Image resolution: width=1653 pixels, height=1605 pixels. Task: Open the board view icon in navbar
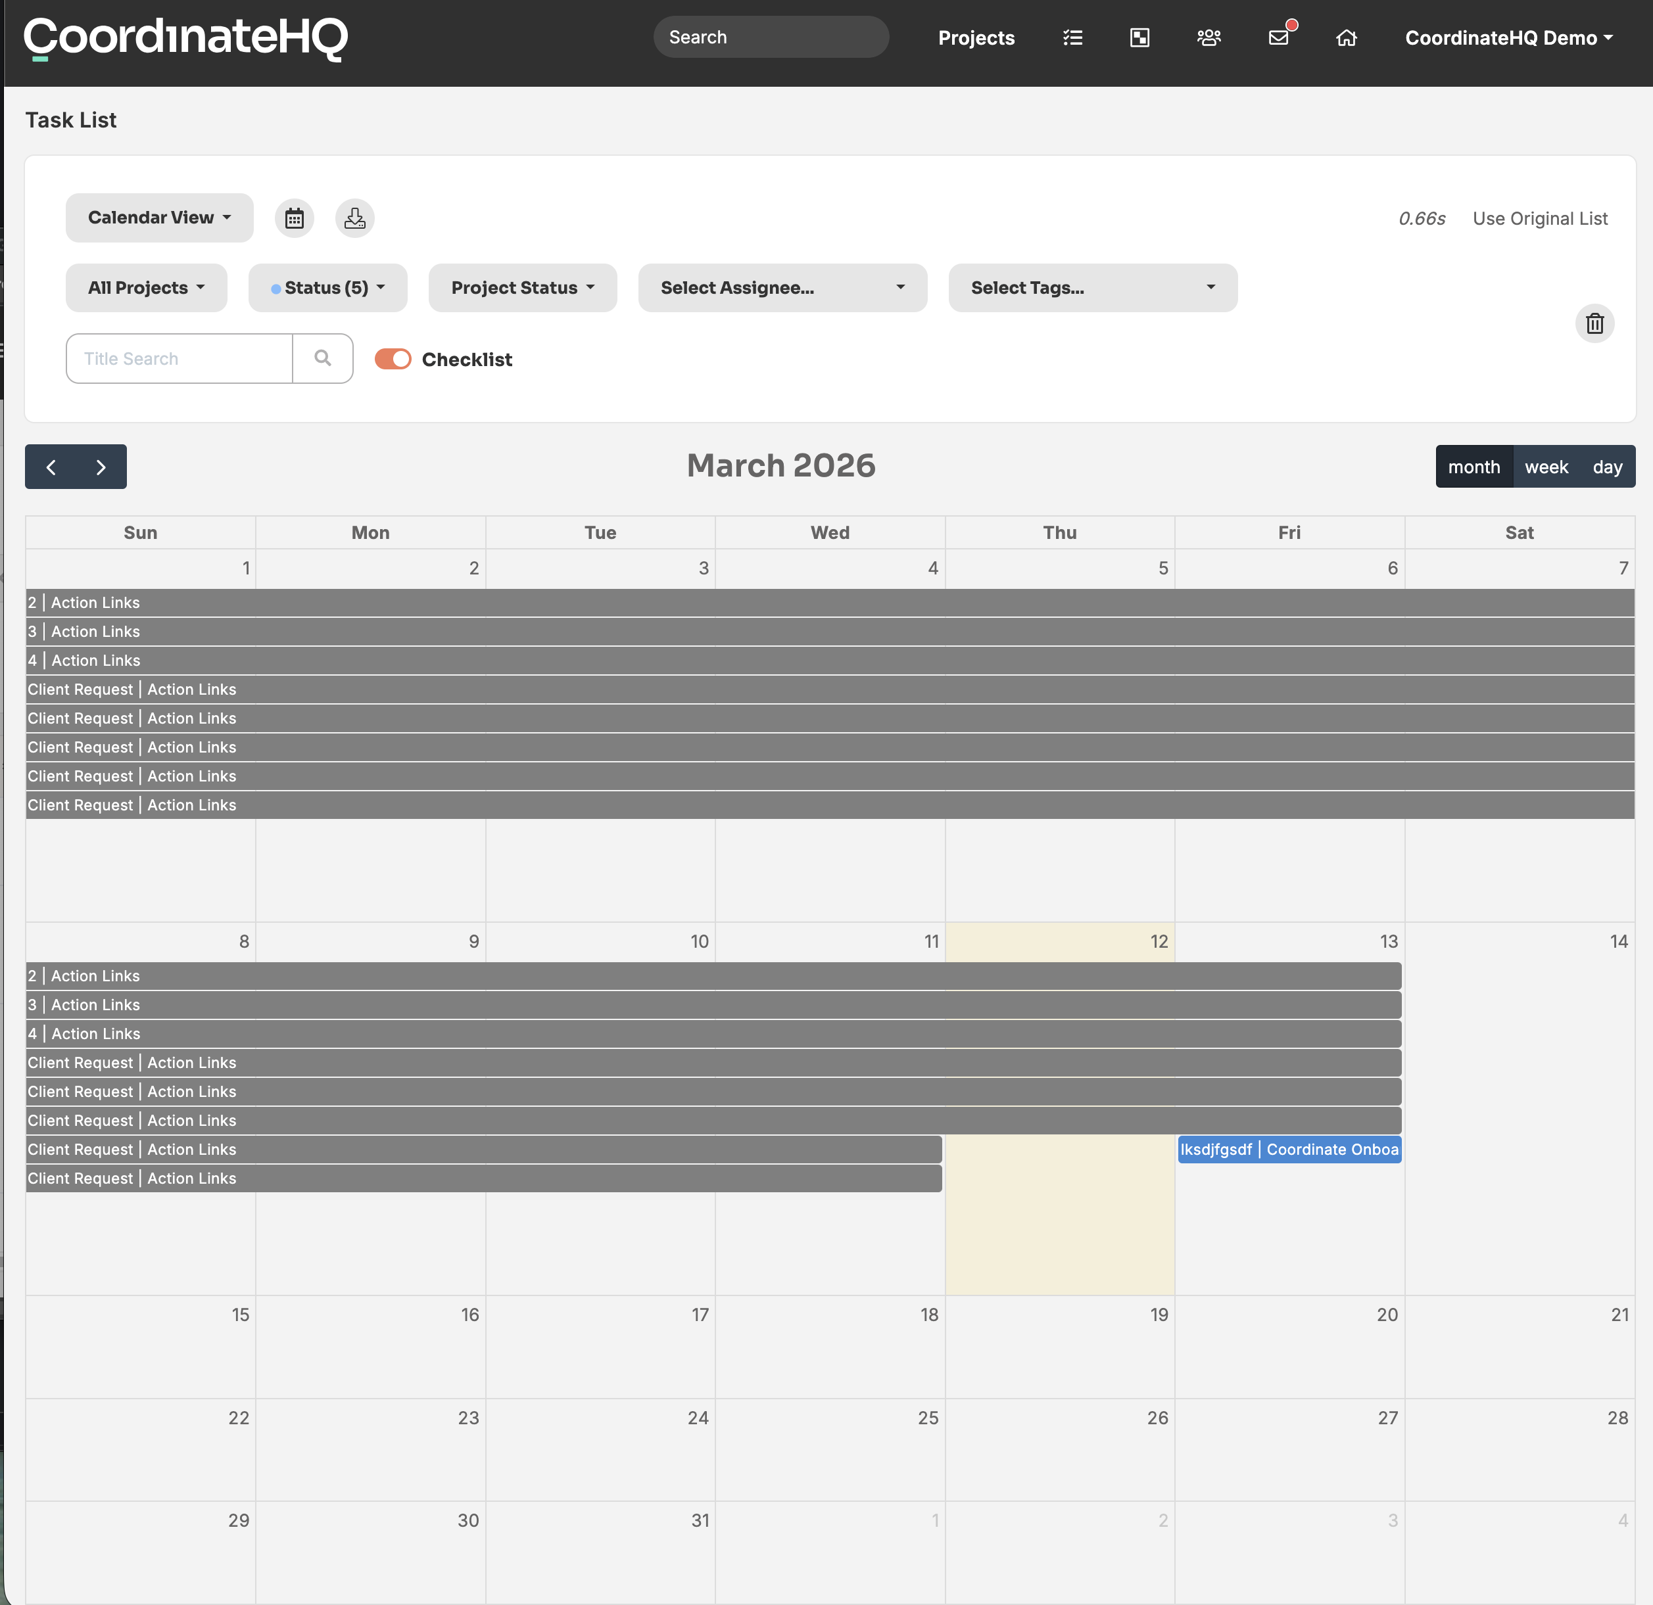1139,38
